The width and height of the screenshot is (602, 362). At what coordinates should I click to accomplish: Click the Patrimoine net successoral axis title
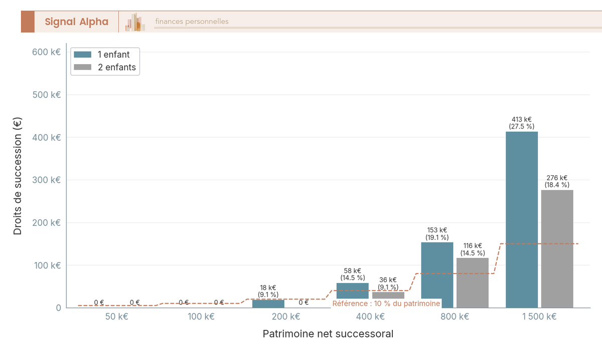(x=328, y=334)
